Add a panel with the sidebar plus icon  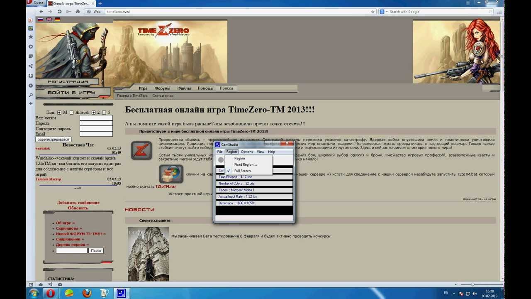31,103
